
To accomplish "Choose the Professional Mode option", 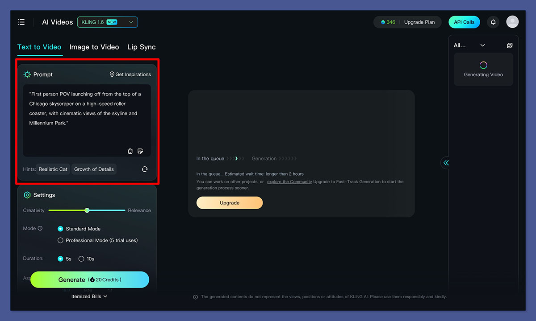I will pyautogui.click(x=61, y=240).
